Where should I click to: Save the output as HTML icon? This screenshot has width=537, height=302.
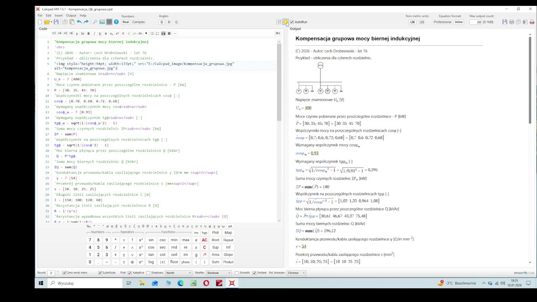505,22
